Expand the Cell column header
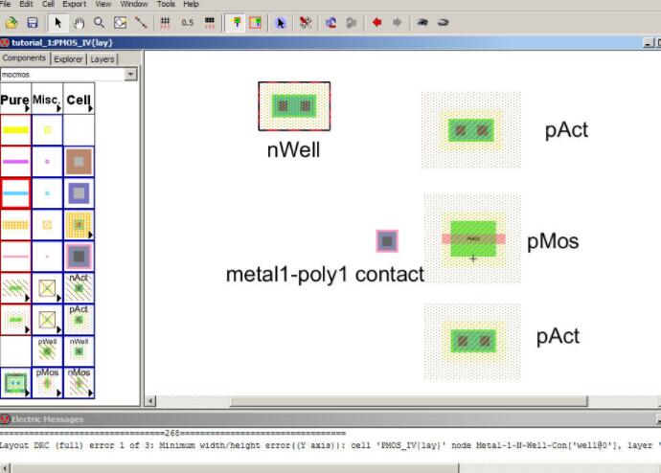The height and width of the screenshot is (473, 661). pos(79,100)
